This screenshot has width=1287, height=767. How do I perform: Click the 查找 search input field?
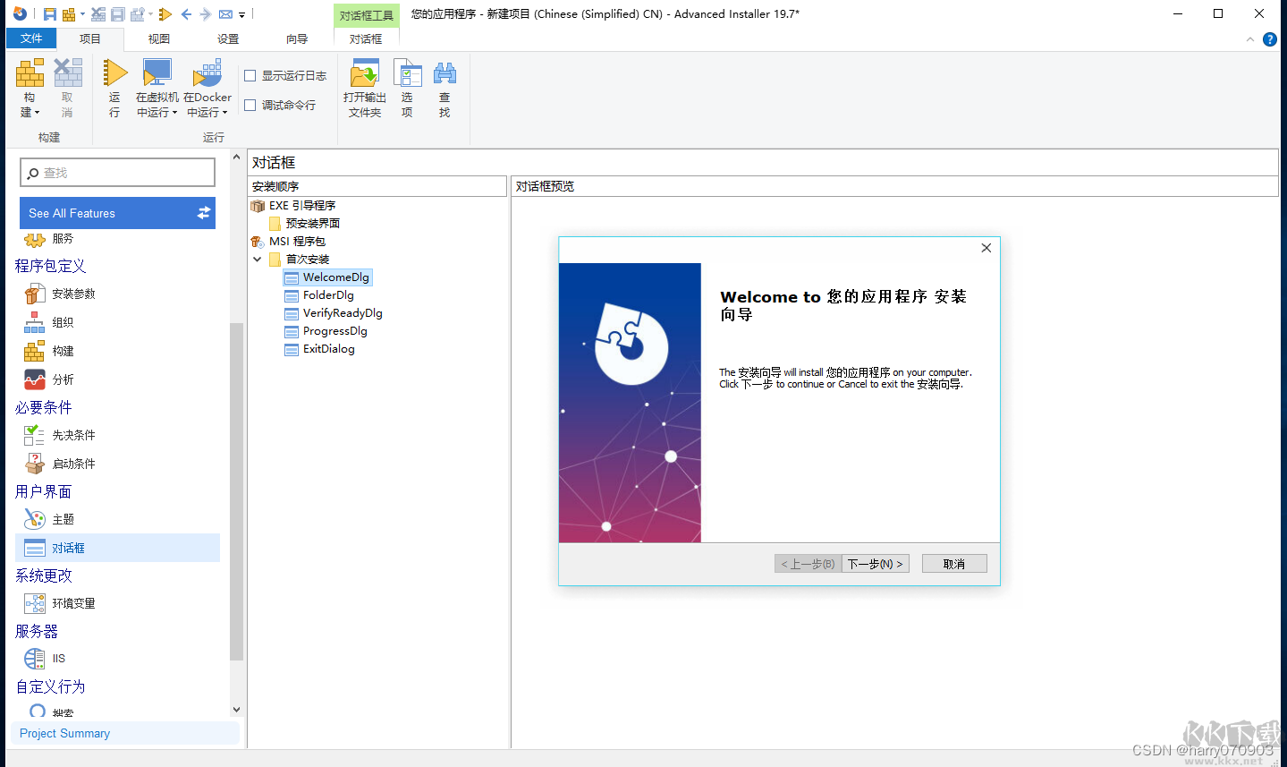[117, 172]
